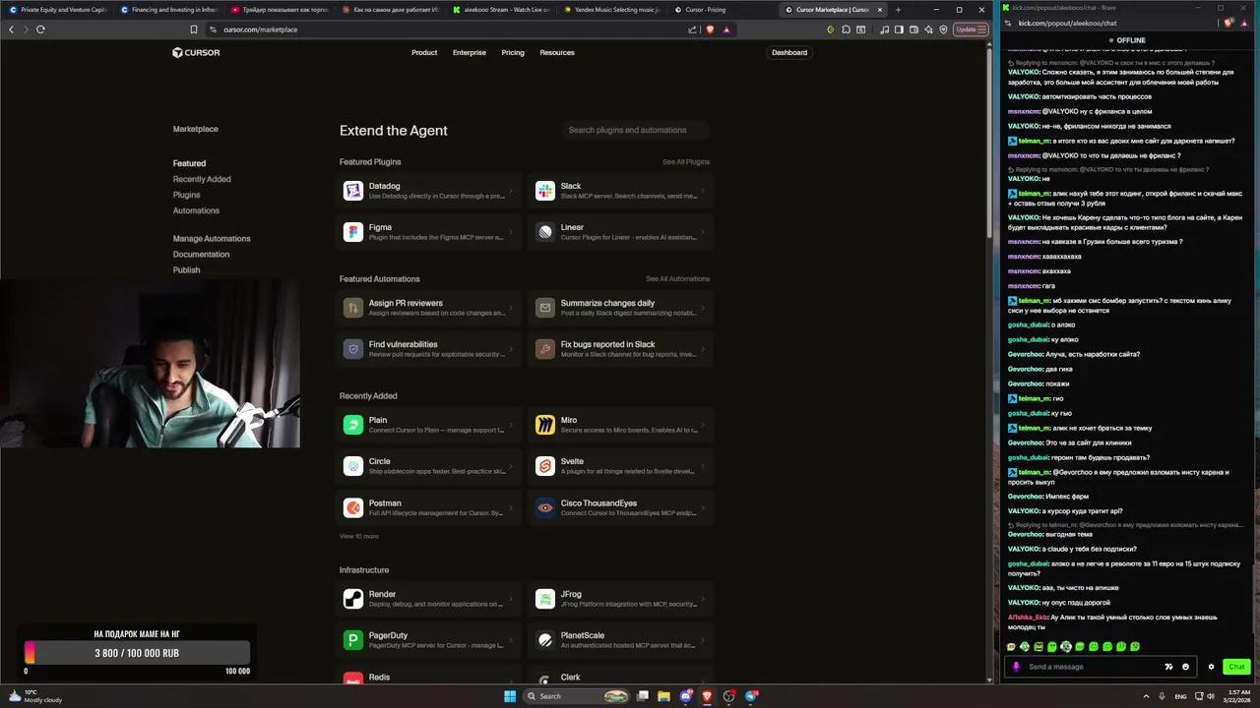
Task: Click the Slack plugin logo
Action: point(545,191)
